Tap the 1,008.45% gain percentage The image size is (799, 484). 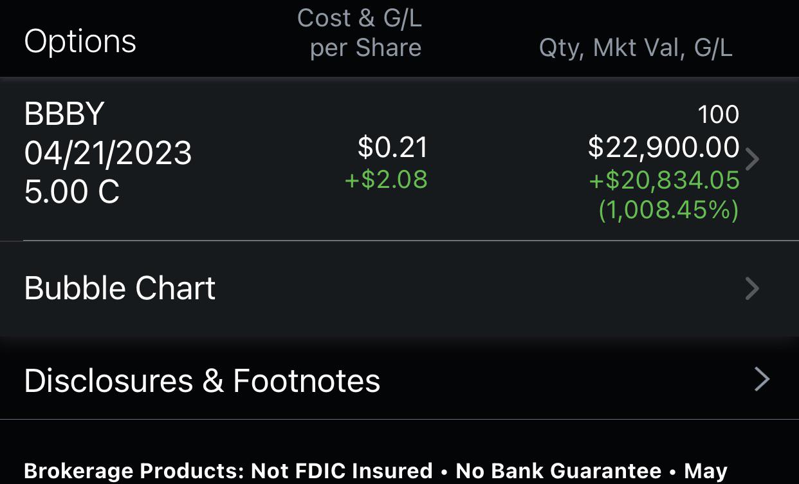668,210
